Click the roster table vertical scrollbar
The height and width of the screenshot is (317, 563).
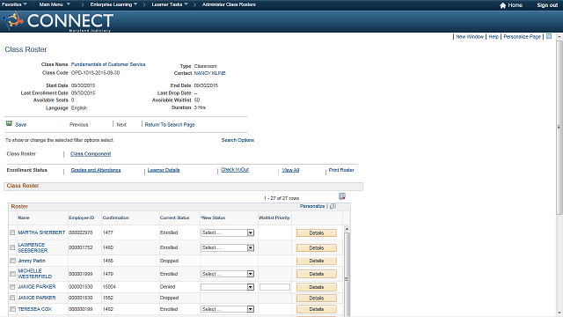(347, 273)
